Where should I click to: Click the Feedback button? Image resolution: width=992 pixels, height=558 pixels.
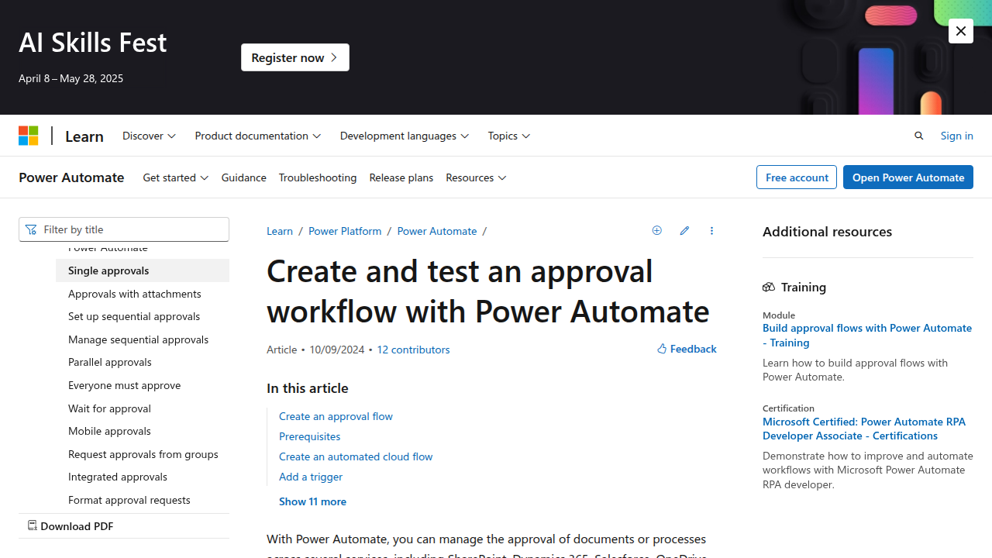pyautogui.click(x=687, y=349)
